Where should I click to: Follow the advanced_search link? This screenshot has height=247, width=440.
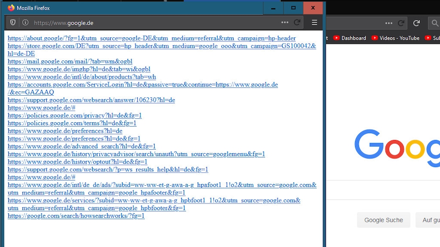point(81,146)
